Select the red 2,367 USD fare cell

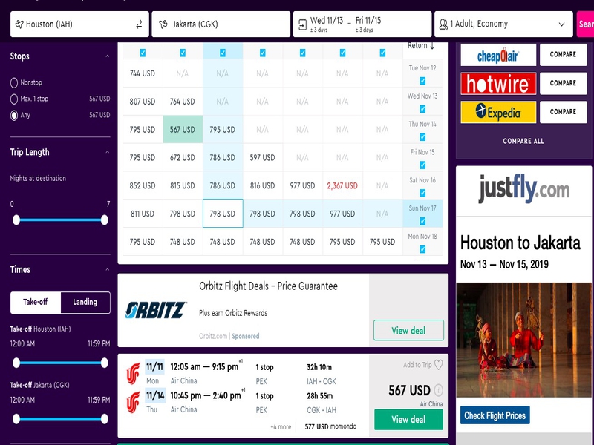click(342, 185)
